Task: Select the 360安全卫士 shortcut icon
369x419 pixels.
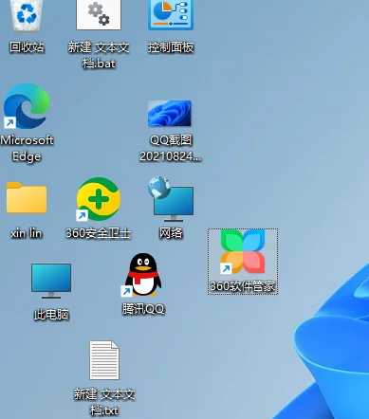Action: point(99,199)
